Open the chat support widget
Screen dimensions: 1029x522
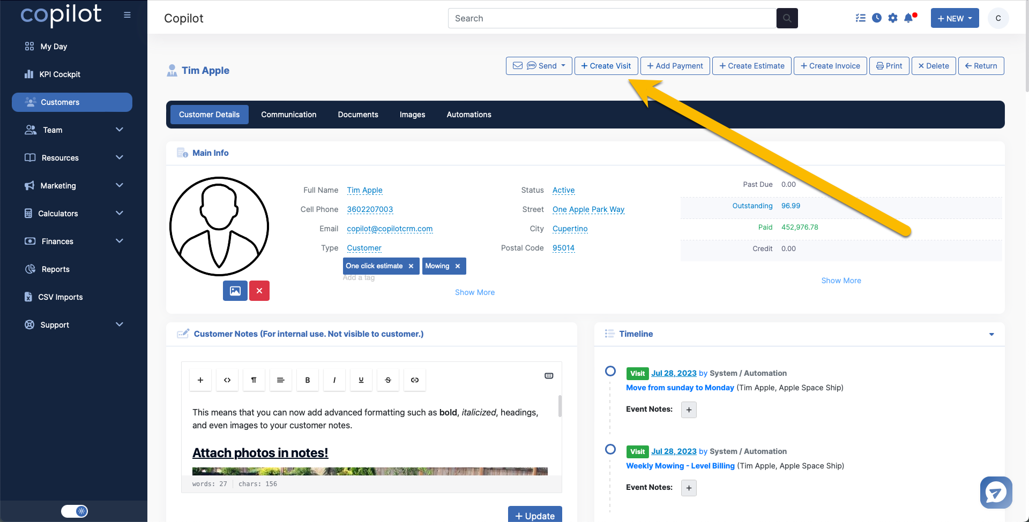[996, 493]
